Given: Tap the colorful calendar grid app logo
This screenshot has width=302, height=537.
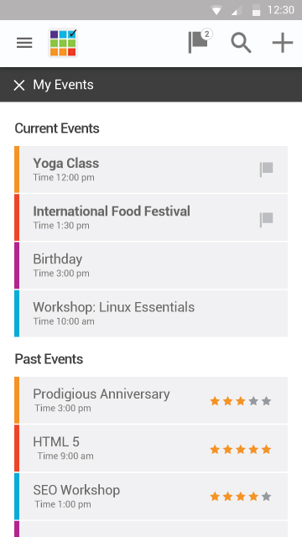Looking at the screenshot, I should point(63,43).
